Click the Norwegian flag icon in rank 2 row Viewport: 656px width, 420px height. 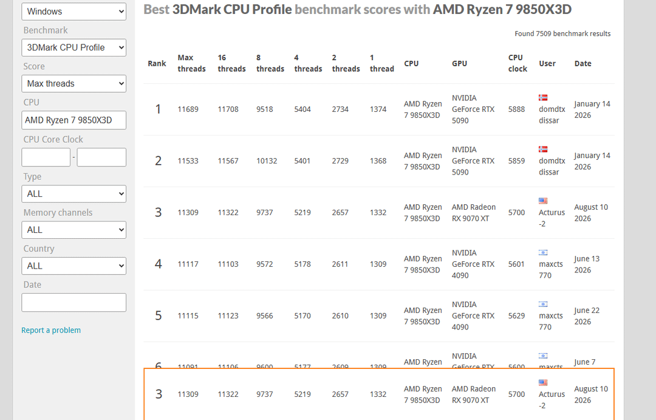[x=543, y=149]
